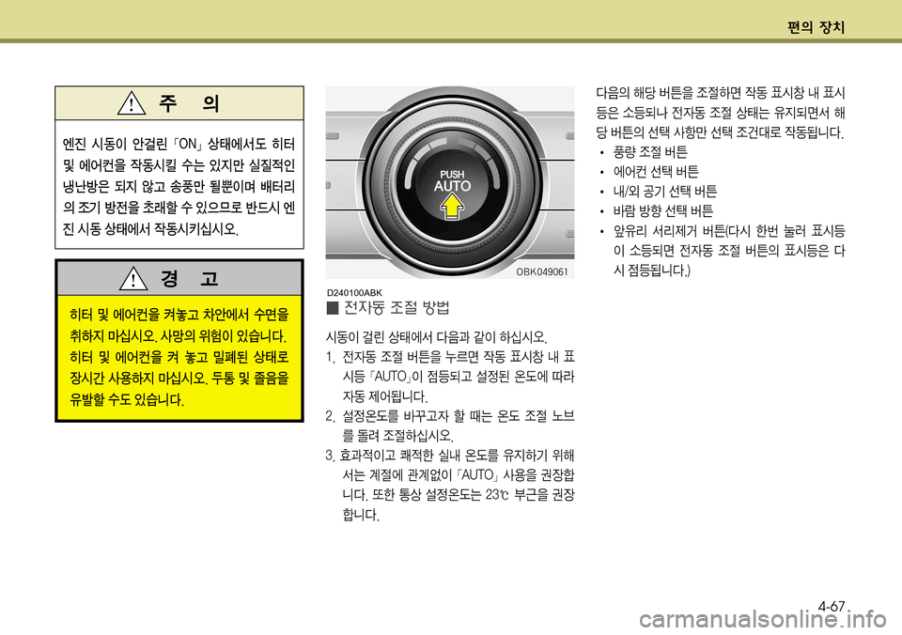Click the temperature text 23℃ 부근을 권장
Screen dimensions: 902x635
click(x=530, y=494)
